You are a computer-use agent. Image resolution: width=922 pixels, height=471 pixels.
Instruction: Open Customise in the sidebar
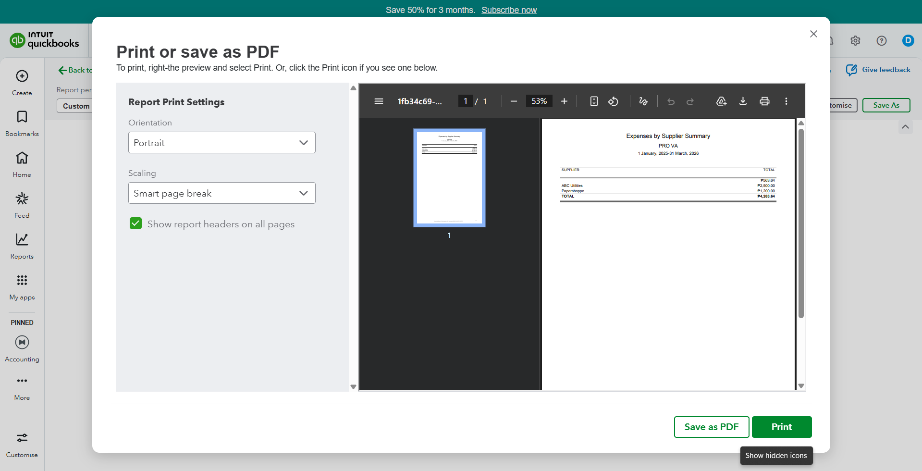22,445
